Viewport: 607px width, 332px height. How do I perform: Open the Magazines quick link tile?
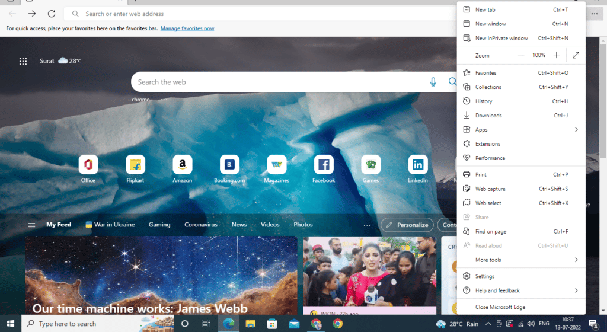(276, 169)
